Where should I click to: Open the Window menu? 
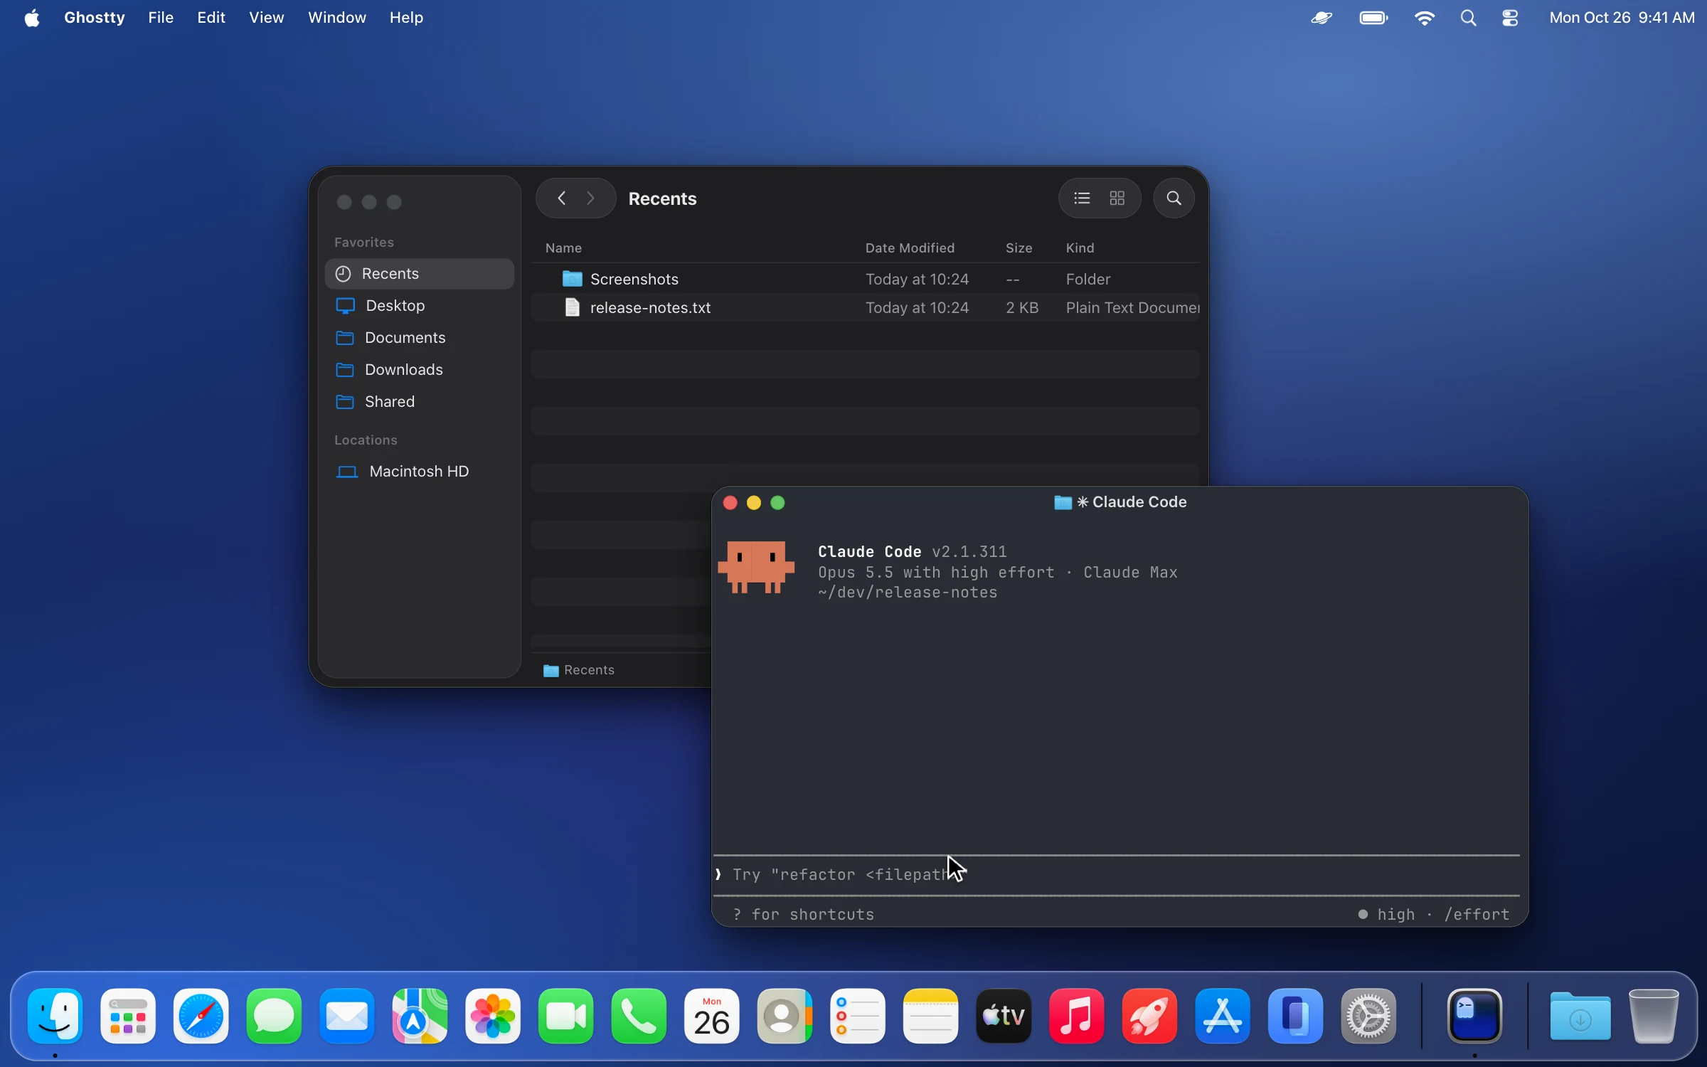[x=337, y=18]
